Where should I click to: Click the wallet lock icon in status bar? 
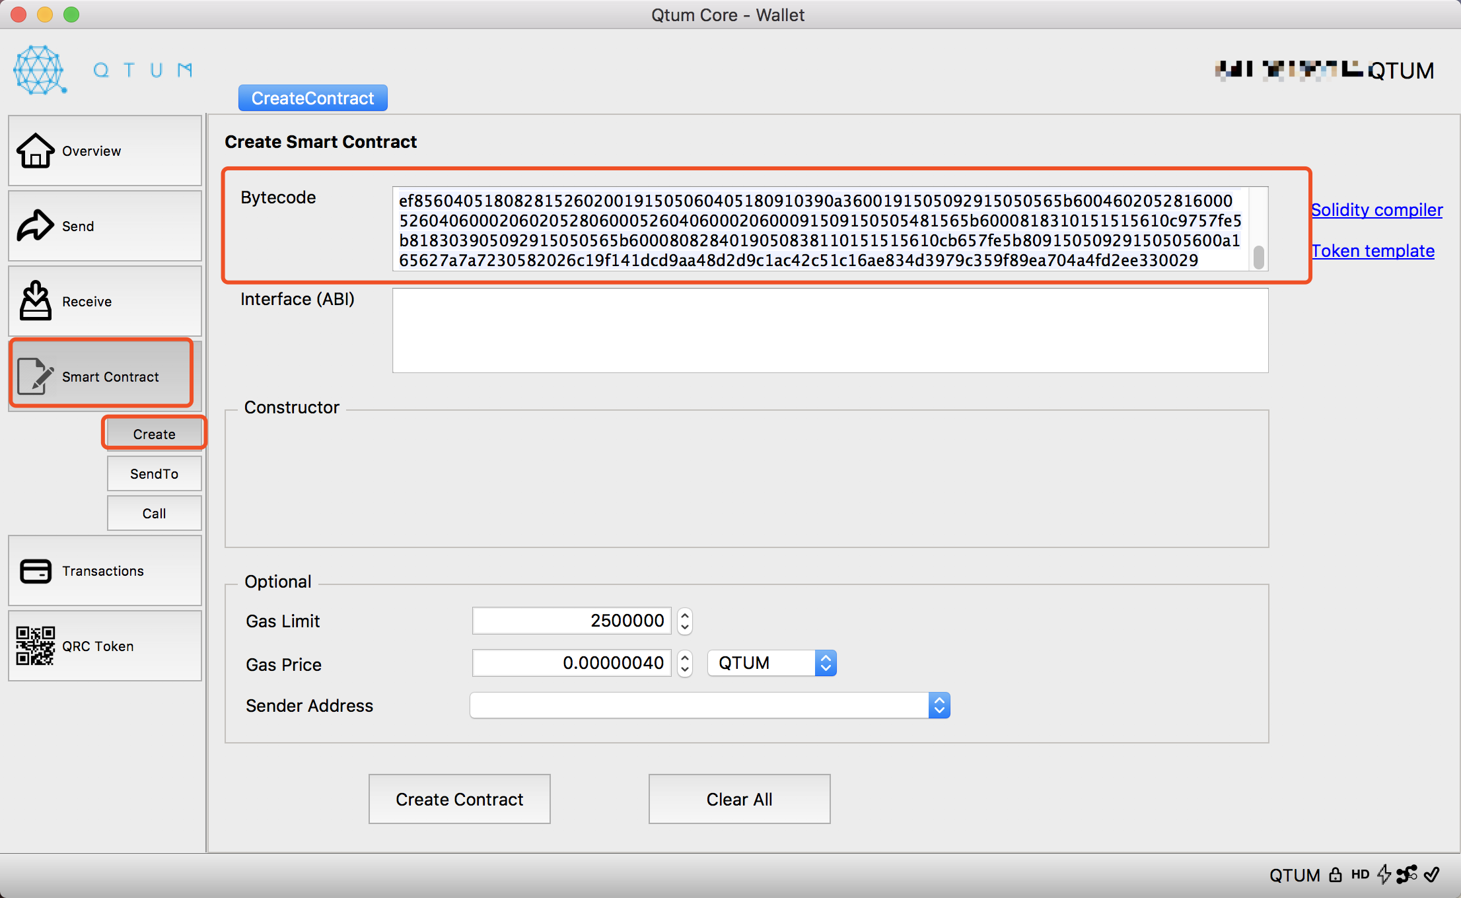point(1336,875)
